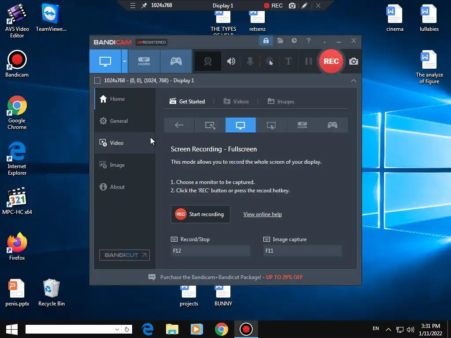Click the camera screenshot icon beside REC
451x338 pixels.
[354, 61]
